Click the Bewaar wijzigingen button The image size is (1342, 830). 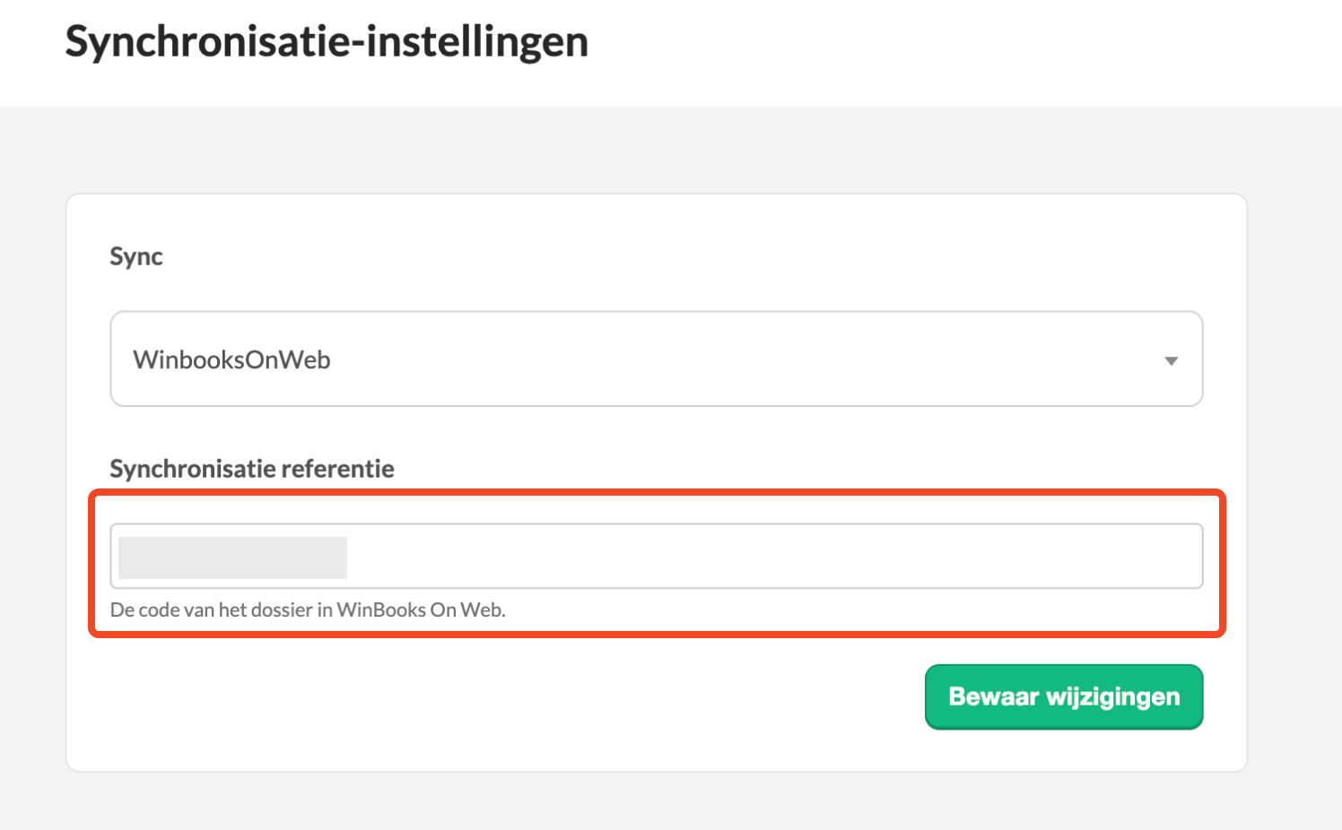pos(1063,696)
